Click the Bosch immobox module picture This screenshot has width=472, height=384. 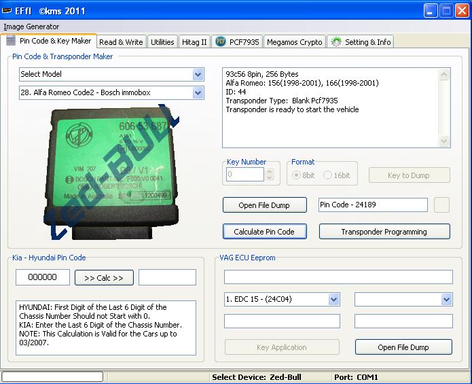click(111, 172)
